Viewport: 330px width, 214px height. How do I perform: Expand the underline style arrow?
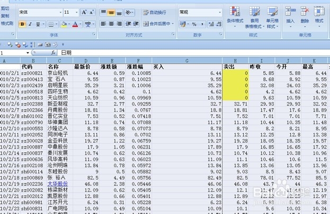click(x=43, y=24)
